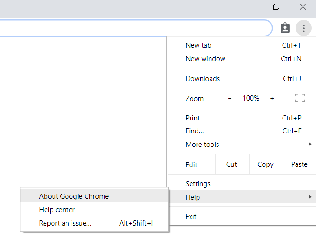Select About Google Chrome in submenu
This screenshot has width=316, height=239.
click(94, 196)
